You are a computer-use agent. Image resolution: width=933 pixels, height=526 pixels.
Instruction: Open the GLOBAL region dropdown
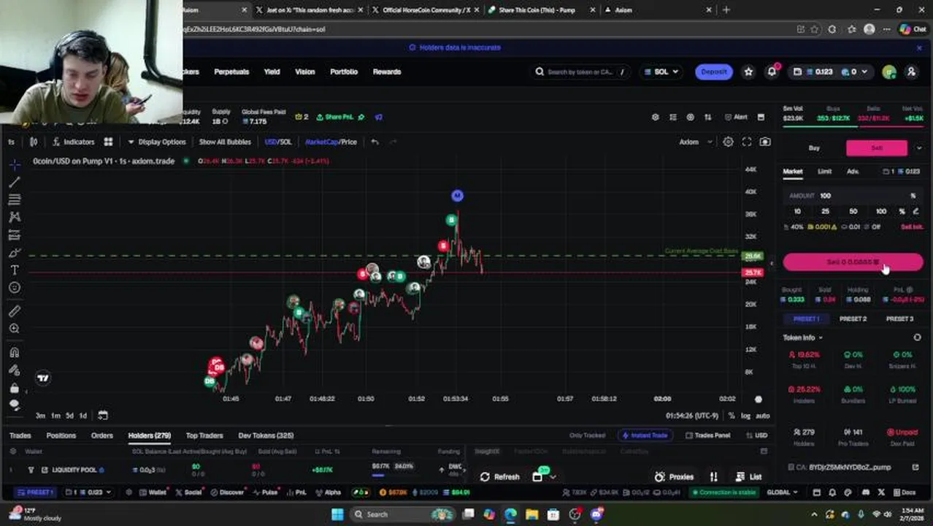[x=783, y=492]
